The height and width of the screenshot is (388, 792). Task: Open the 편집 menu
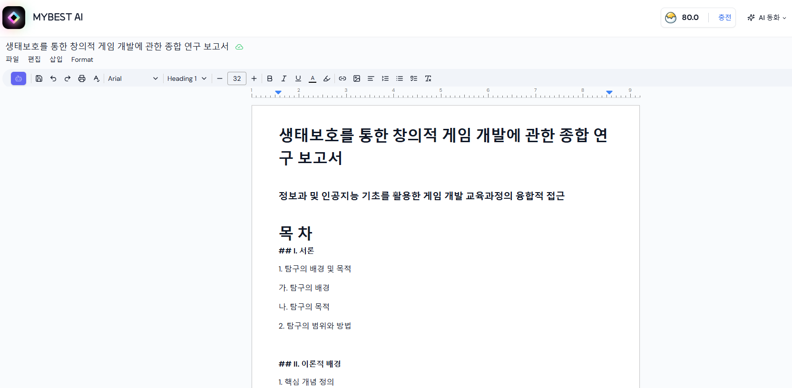[x=34, y=59]
